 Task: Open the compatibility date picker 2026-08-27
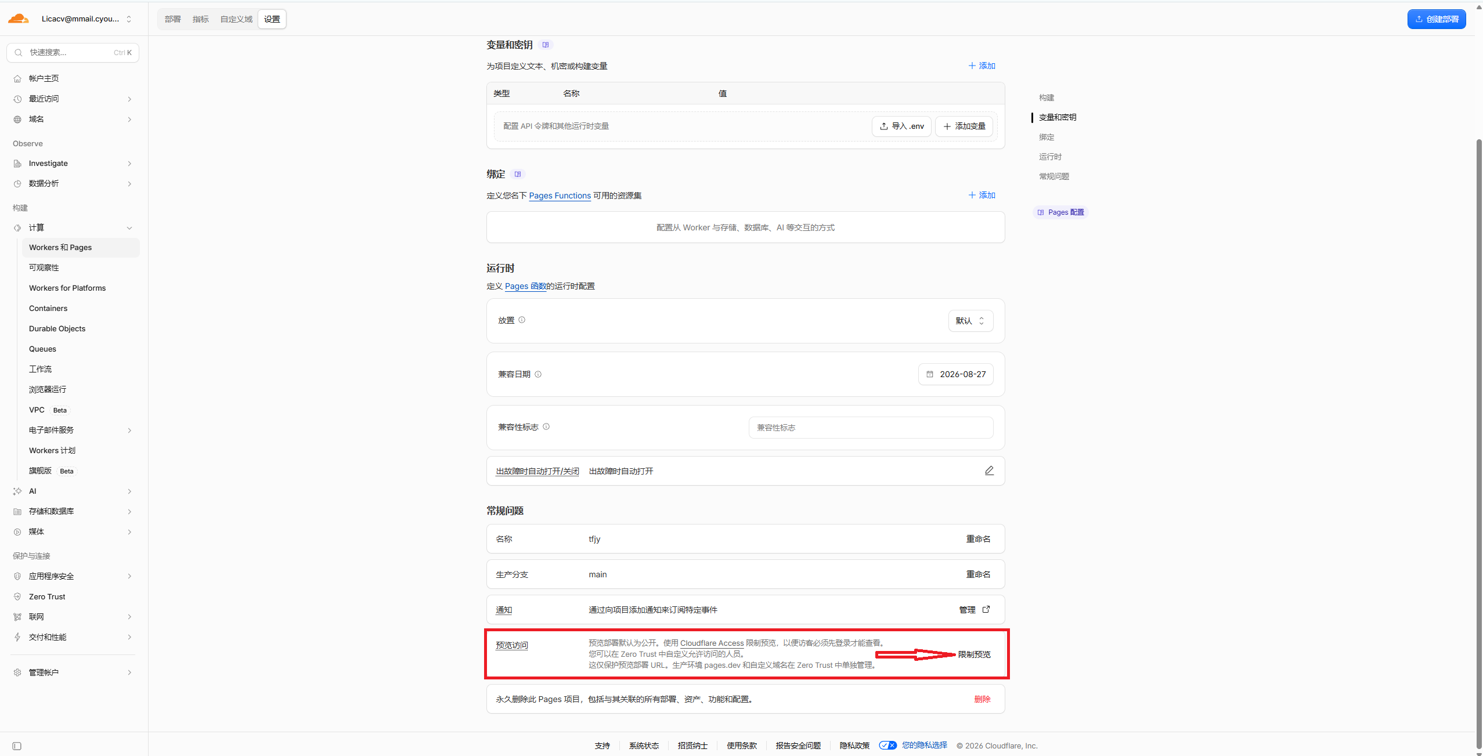tap(955, 374)
